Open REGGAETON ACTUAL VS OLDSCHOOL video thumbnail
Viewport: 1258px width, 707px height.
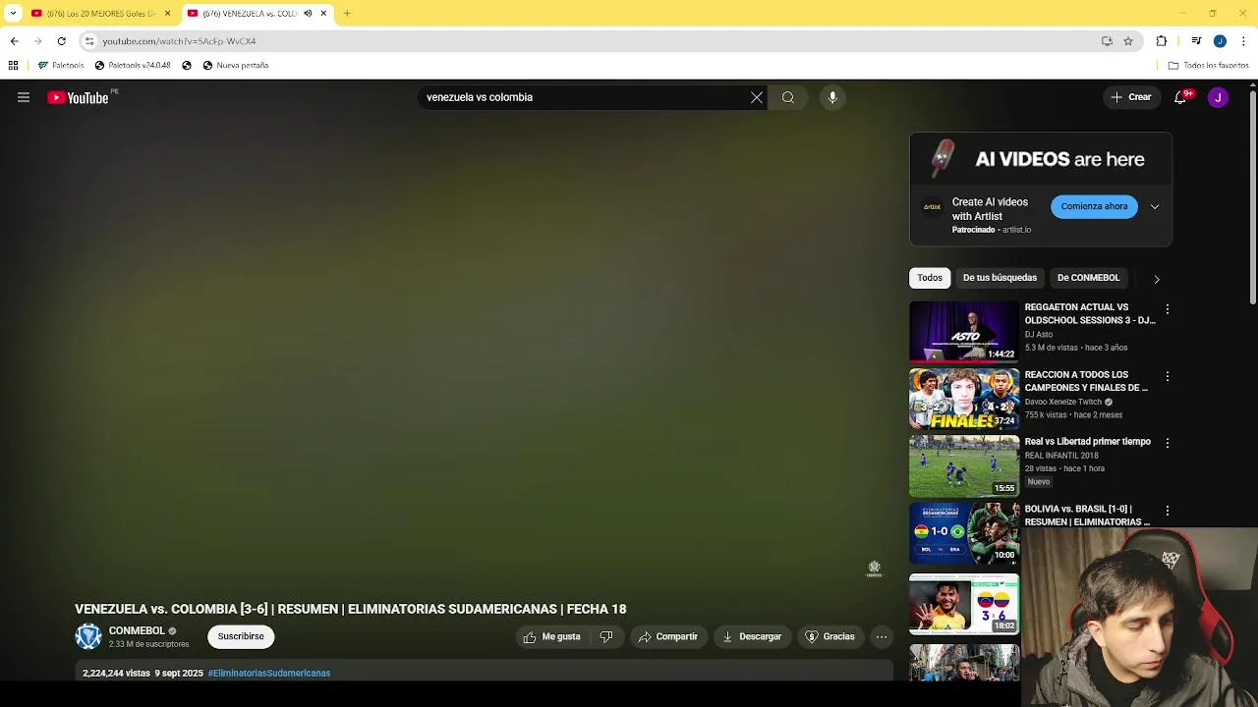click(964, 332)
